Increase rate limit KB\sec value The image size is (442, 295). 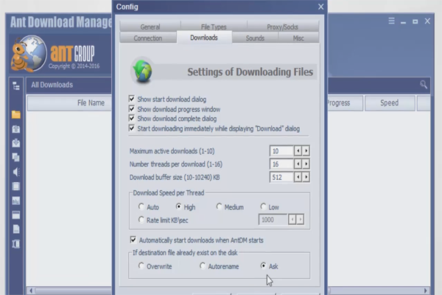tap(301, 219)
